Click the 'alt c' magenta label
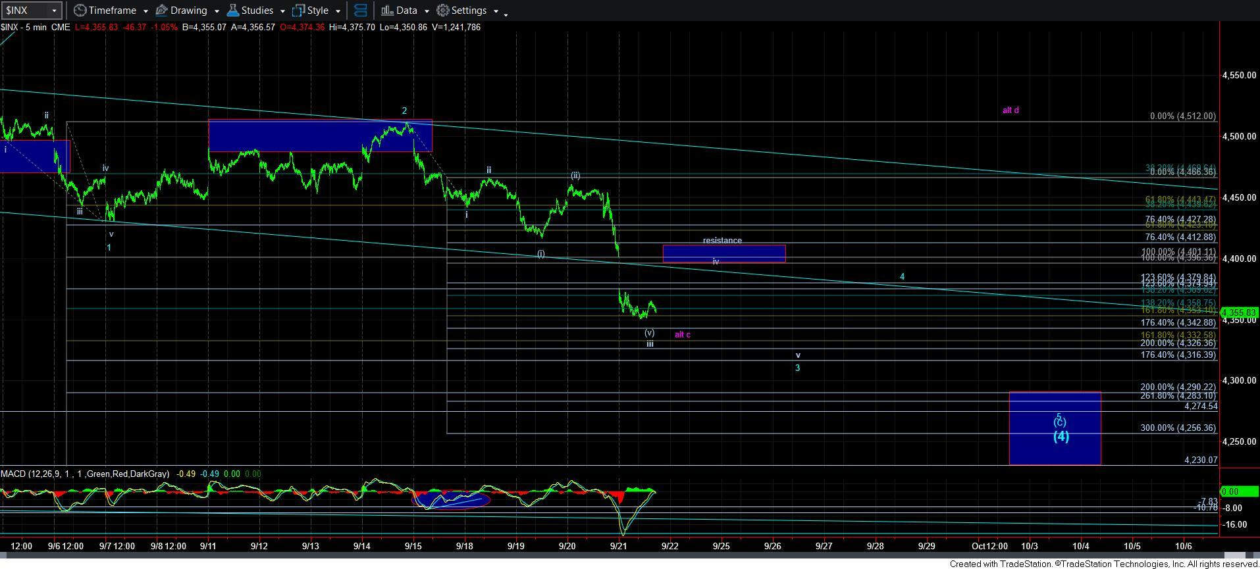 [683, 335]
